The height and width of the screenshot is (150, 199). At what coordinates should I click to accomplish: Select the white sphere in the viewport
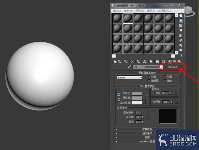(40, 76)
